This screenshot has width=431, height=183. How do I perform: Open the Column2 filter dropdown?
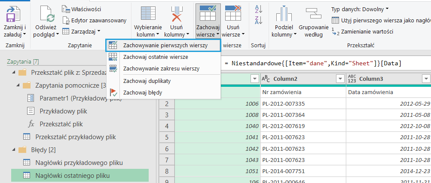[340, 79]
